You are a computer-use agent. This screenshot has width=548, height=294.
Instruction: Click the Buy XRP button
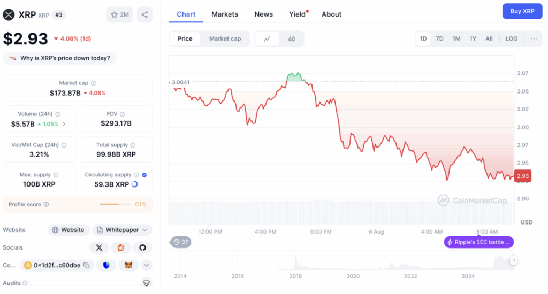tap(522, 11)
